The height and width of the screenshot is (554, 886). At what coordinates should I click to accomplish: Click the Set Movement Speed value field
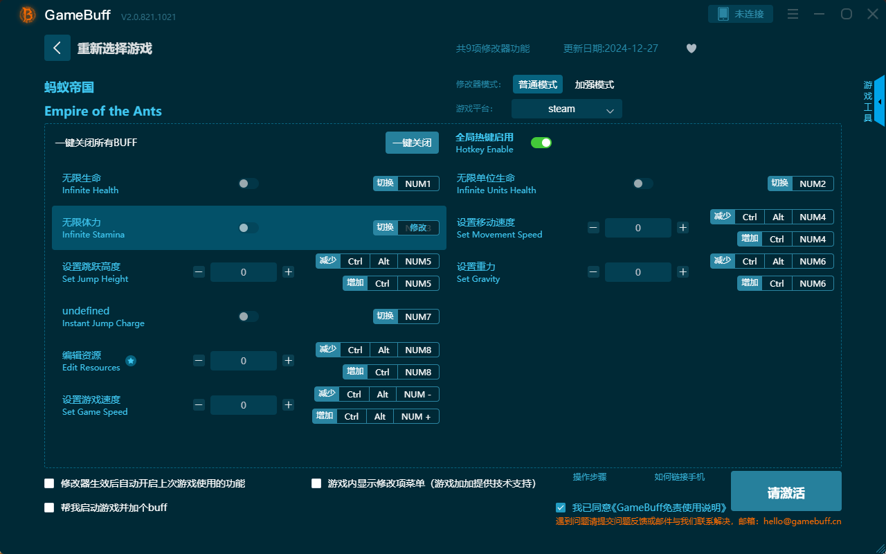coord(638,228)
